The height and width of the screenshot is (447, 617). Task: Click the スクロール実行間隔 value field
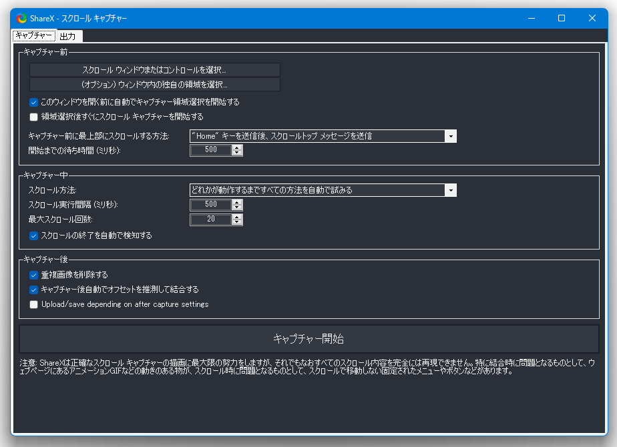click(211, 204)
